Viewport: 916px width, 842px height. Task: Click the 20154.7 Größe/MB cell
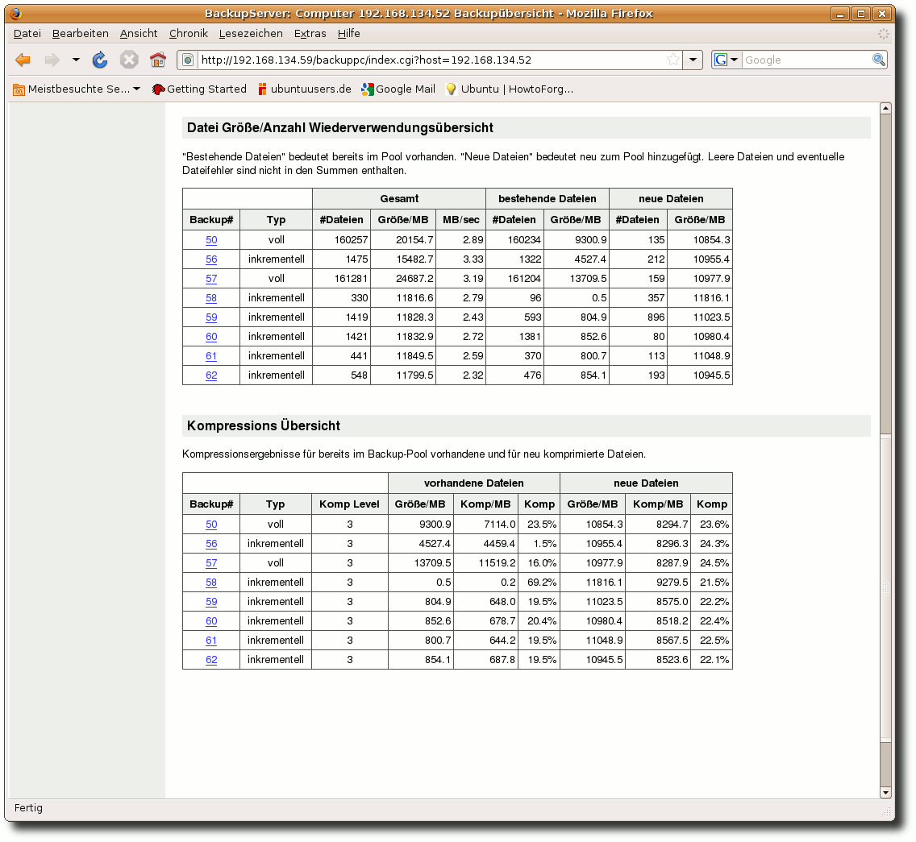click(403, 240)
